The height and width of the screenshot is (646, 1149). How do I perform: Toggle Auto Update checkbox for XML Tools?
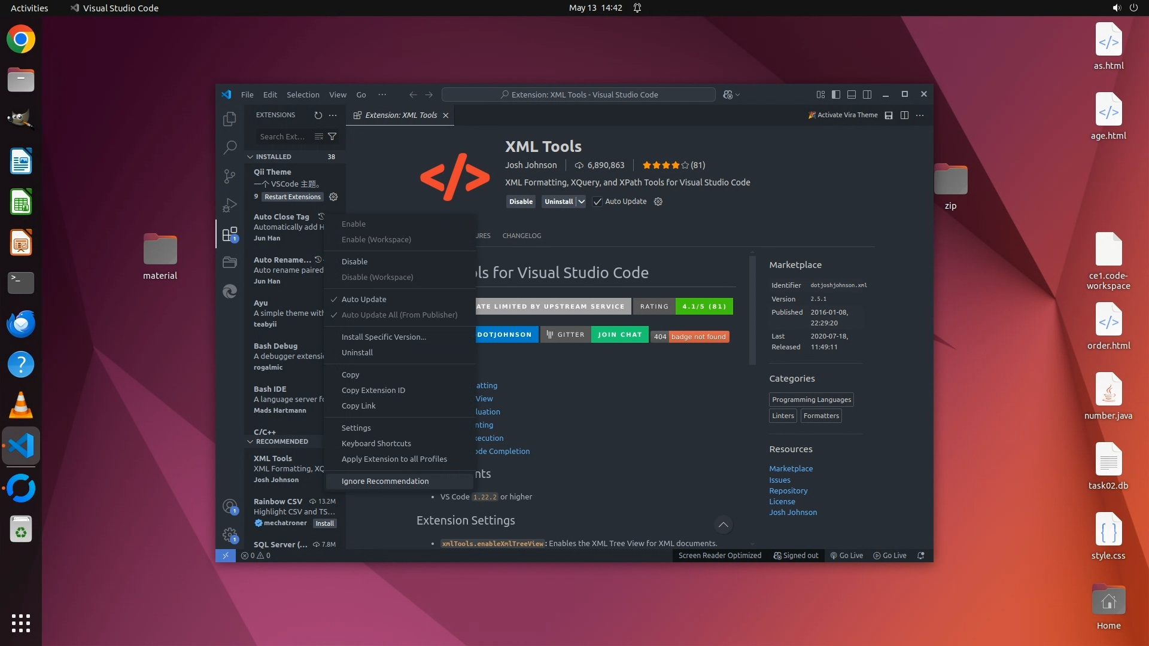[x=597, y=202]
